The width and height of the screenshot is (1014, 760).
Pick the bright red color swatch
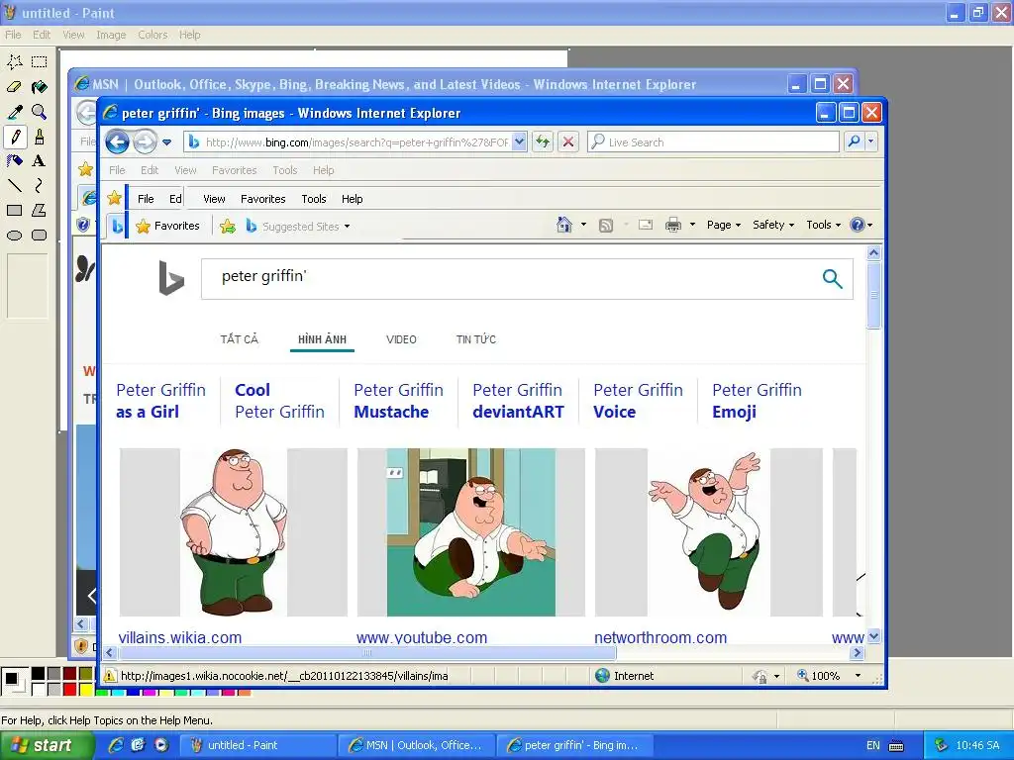pyautogui.click(x=70, y=690)
